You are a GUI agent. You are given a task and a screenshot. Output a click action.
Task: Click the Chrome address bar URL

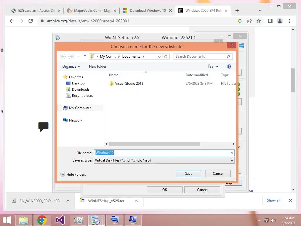pyautogui.click(x=88, y=21)
